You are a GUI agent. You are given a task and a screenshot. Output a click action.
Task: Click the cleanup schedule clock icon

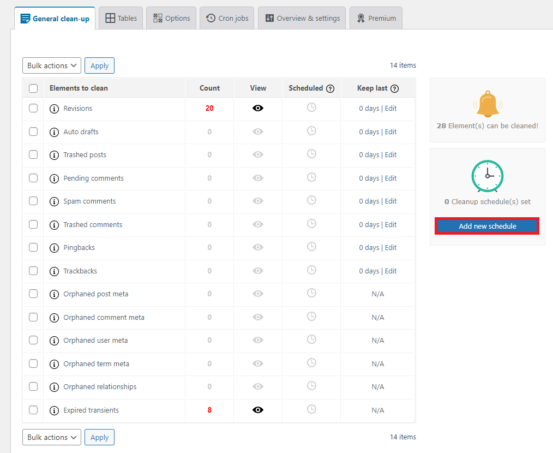coord(487,176)
